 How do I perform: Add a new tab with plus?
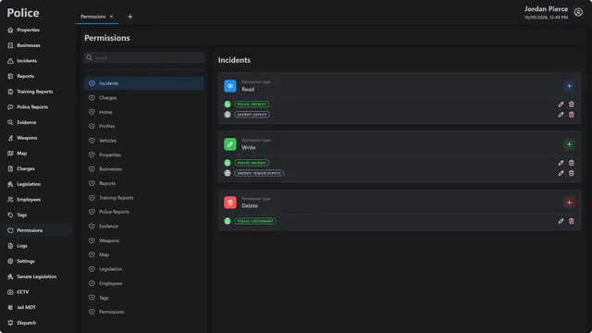[129, 17]
